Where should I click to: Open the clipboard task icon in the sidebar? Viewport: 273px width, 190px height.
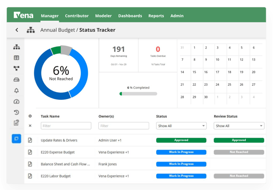pyautogui.click(x=17, y=123)
